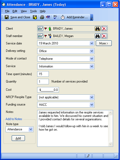
Task: Click the green person icon for BRADY, James
Action: pos(50,29)
